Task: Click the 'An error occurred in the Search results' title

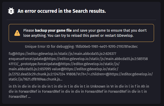Action: click(61, 11)
